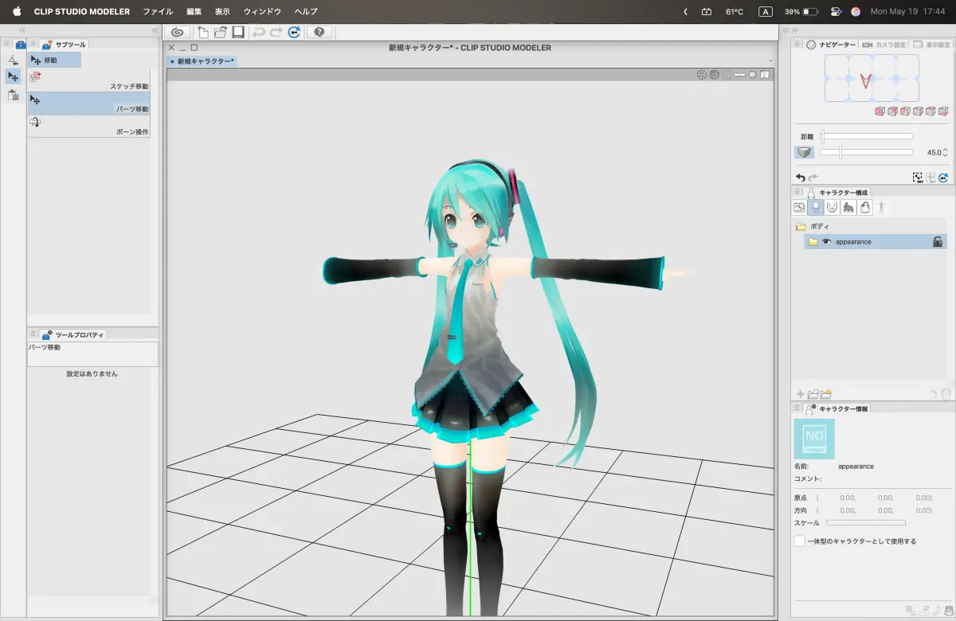The image size is (956, 621).
Task: Toggle the dotted sphere display in the viewport header
Action: coord(702,75)
